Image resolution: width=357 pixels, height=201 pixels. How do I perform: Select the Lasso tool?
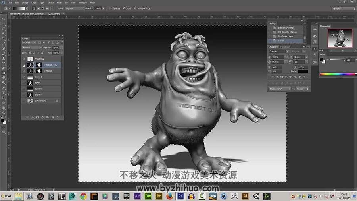[4, 29]
